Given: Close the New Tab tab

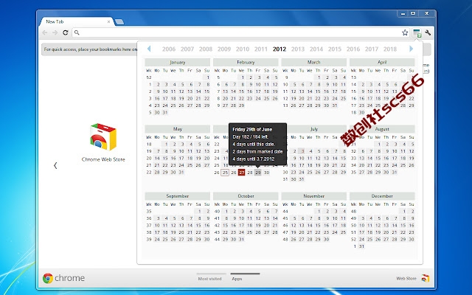Looking at the screenshot, I should (108, 21).
